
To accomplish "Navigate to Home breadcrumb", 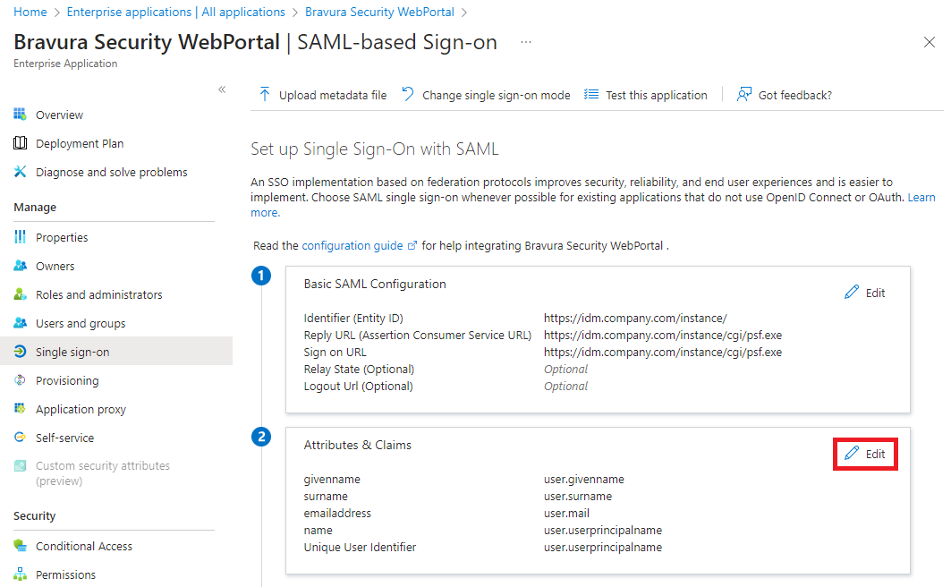I will [x=30, y=12].
